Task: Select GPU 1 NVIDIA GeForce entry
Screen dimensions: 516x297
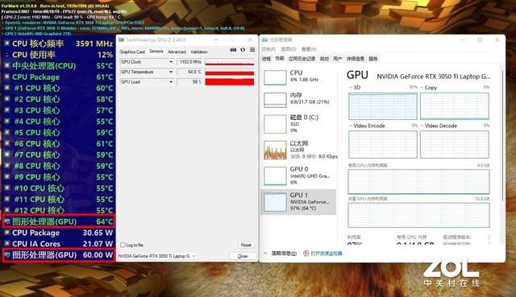Action: [x=298, y=202]
